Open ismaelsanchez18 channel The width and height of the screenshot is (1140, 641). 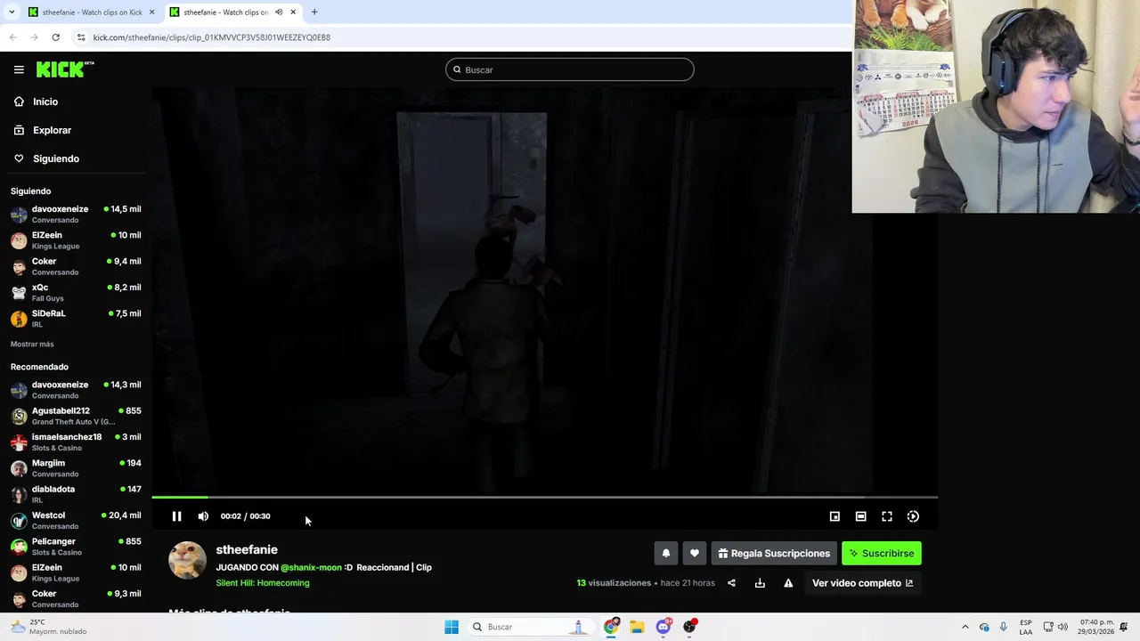76,442
